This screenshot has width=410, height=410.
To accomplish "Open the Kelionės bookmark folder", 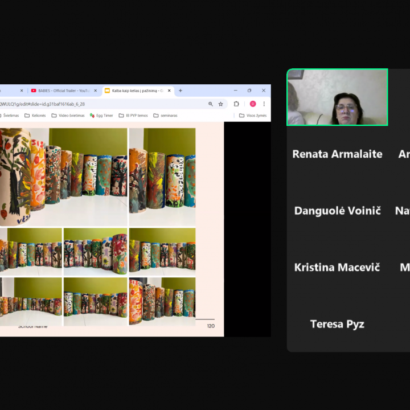I will [x=35, y=116].
